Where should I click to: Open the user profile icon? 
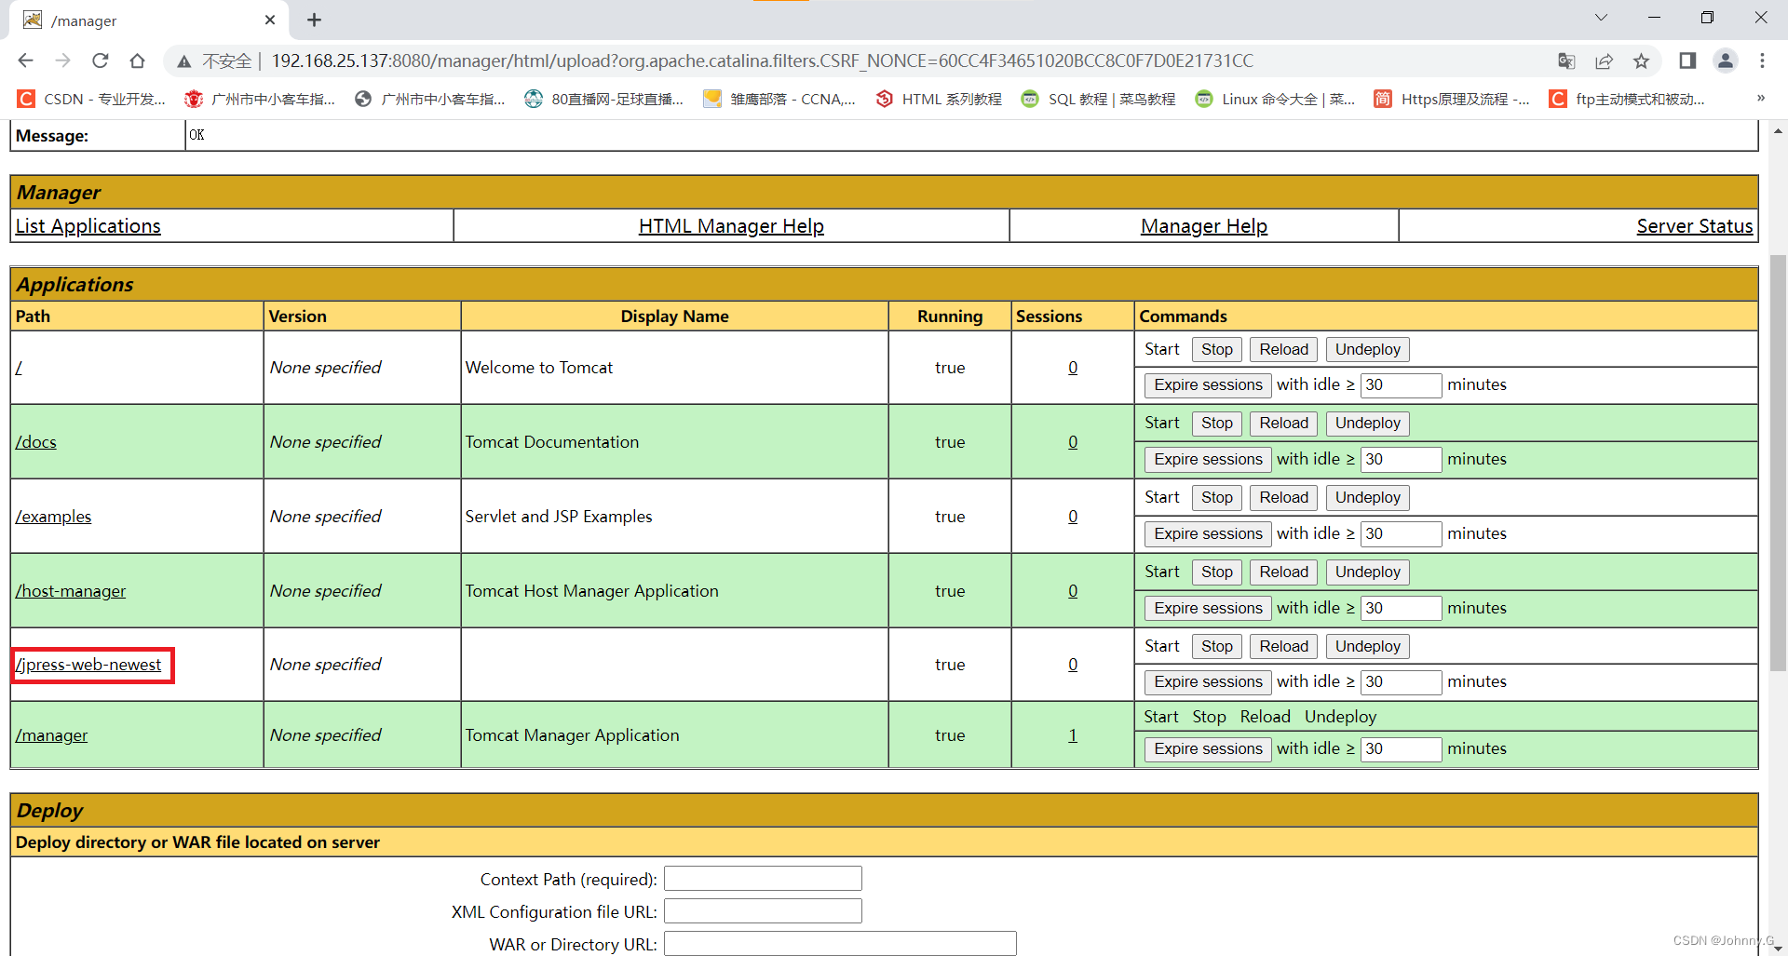coord(1725,61)
